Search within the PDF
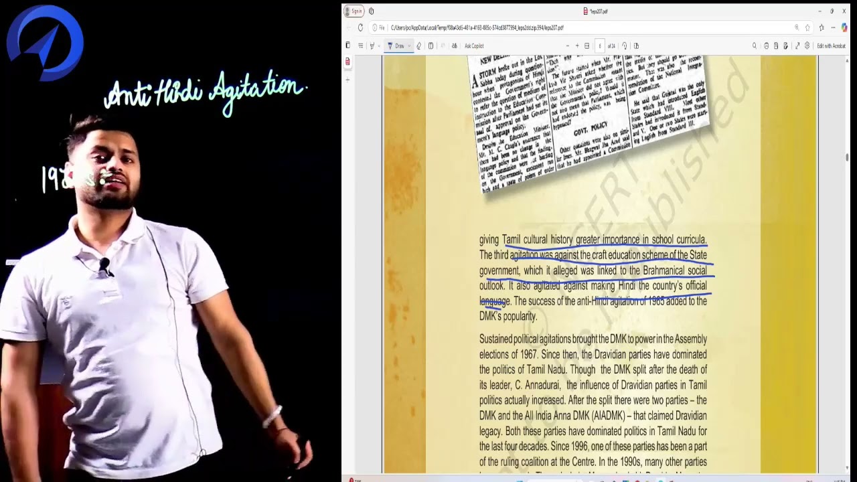 [x=755, y=46]
